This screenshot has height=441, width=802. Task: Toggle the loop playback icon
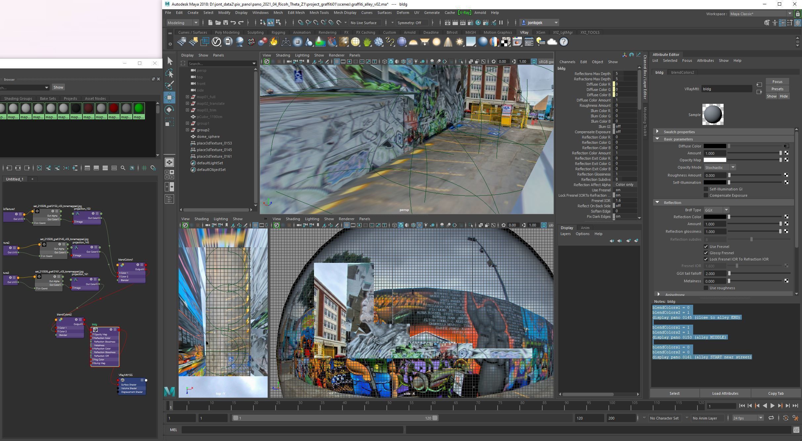pos(771,418)
